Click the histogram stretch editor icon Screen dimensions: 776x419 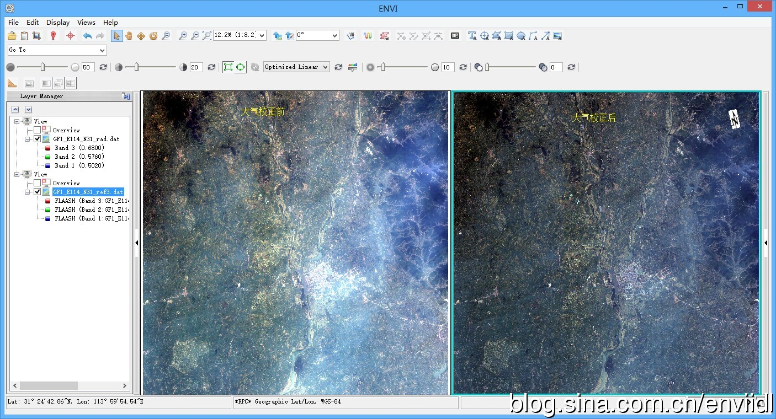(353, 67)
